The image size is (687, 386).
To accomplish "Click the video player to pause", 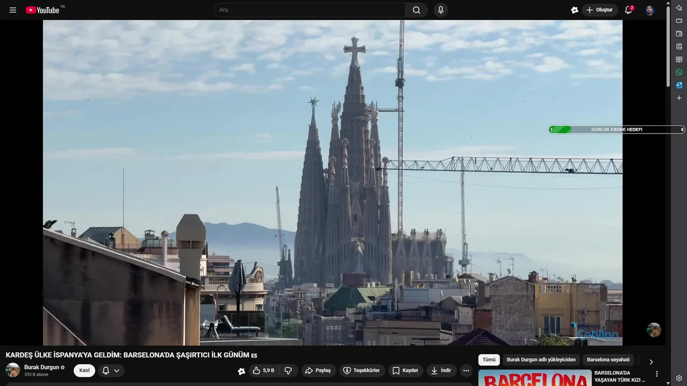I will (x=333, y=182).
